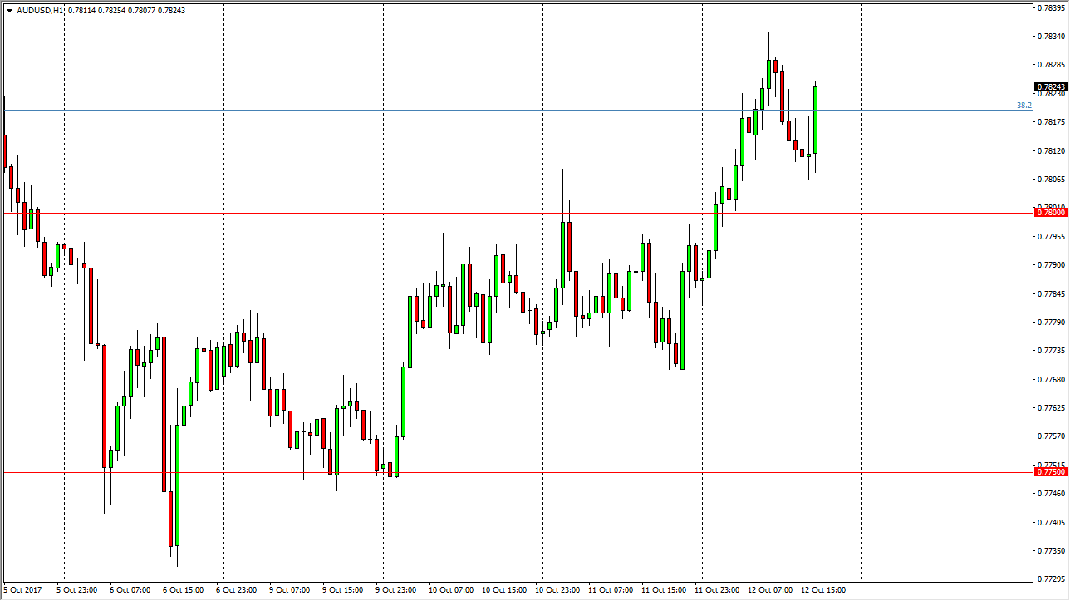1070x601 pixels.
Task: Click the 5 Oct 2017 date label
Action: [x=22, y=590]
